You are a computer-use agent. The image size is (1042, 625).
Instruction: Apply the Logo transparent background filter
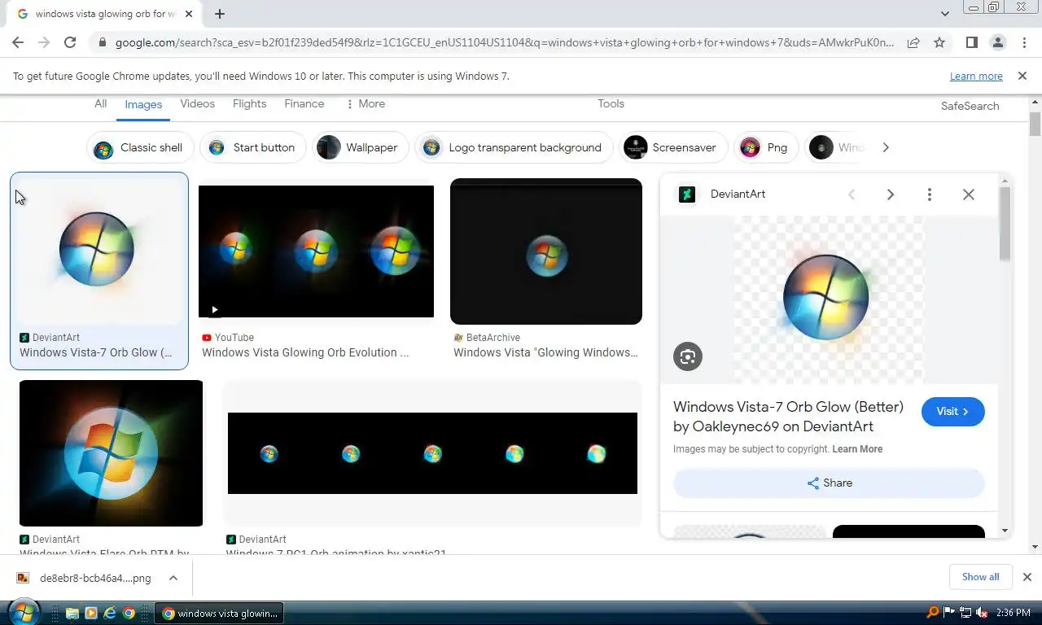point(514,147)
